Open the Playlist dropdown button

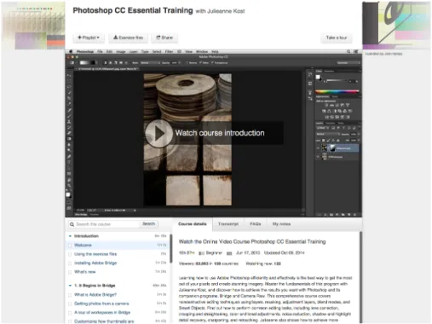tap(89, 38)
